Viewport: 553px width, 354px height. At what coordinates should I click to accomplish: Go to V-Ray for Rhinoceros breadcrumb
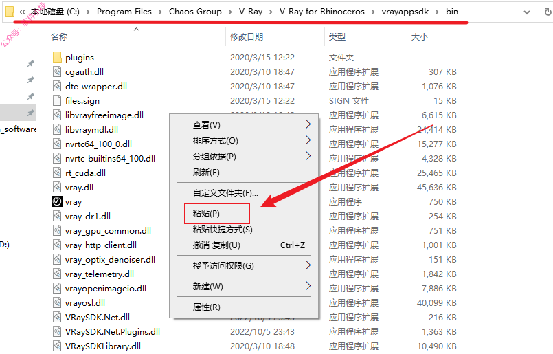[322, 12]
